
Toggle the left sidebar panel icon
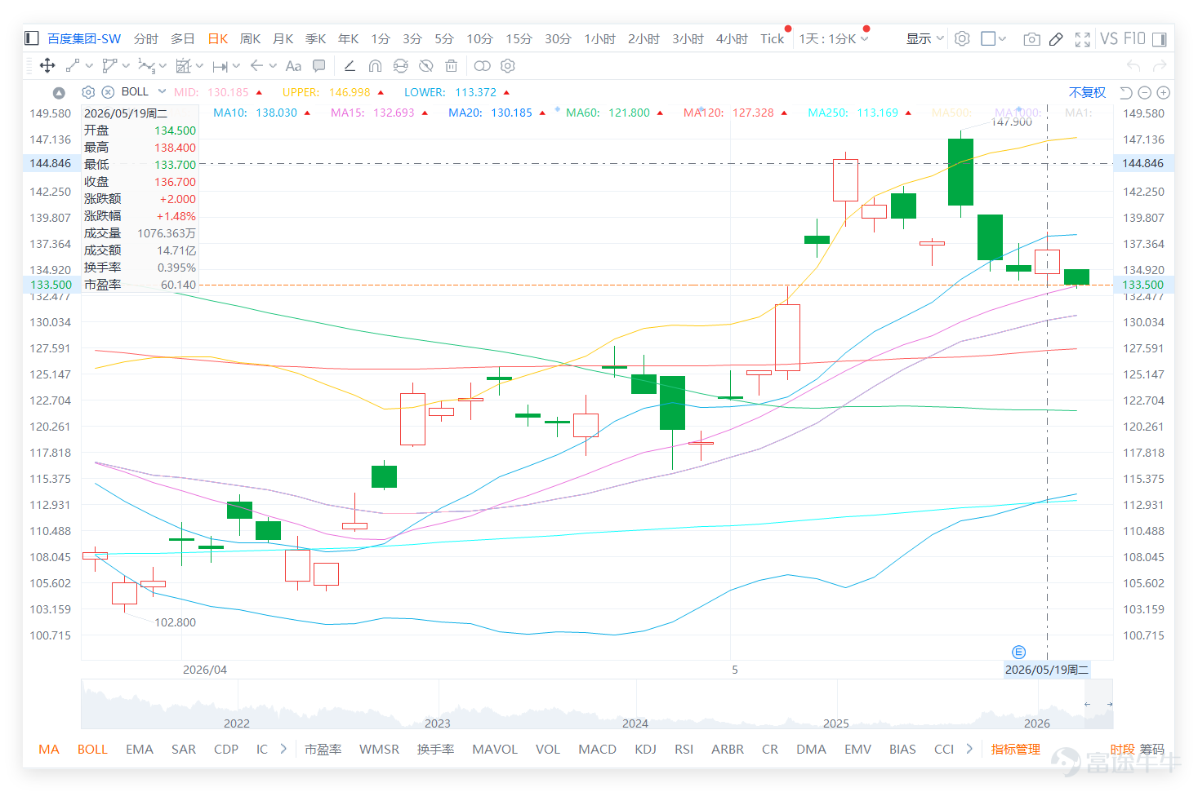32,38
